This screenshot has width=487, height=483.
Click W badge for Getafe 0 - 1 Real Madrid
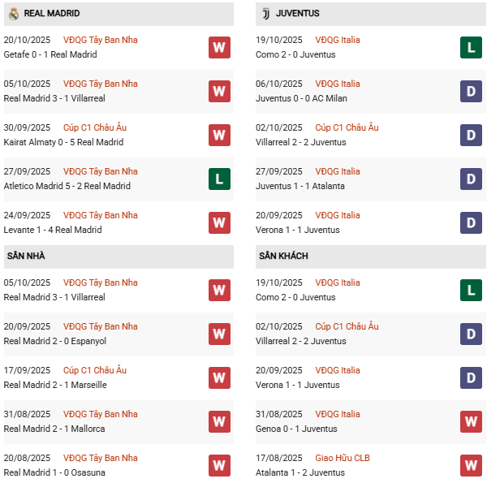point(219,47)
